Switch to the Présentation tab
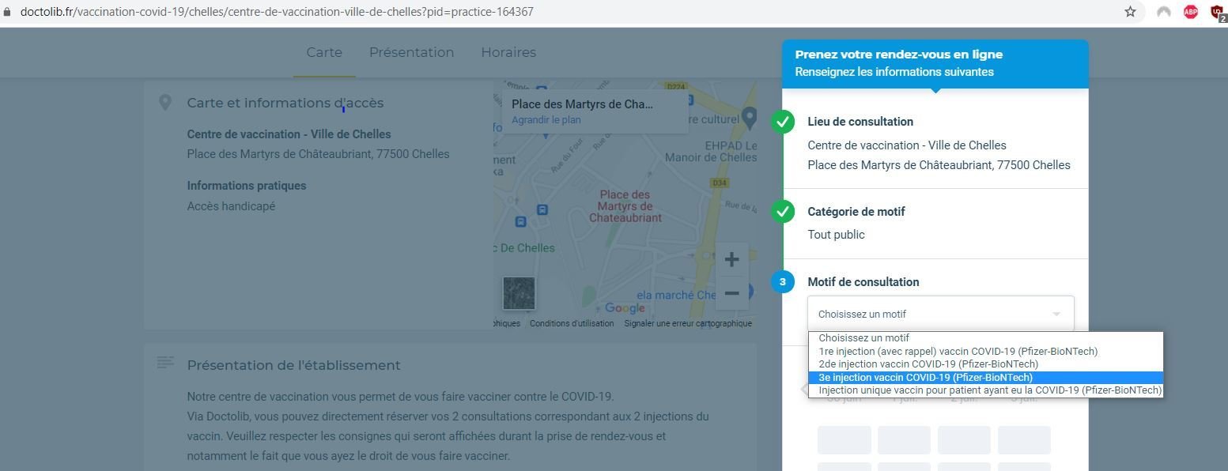 411,52
